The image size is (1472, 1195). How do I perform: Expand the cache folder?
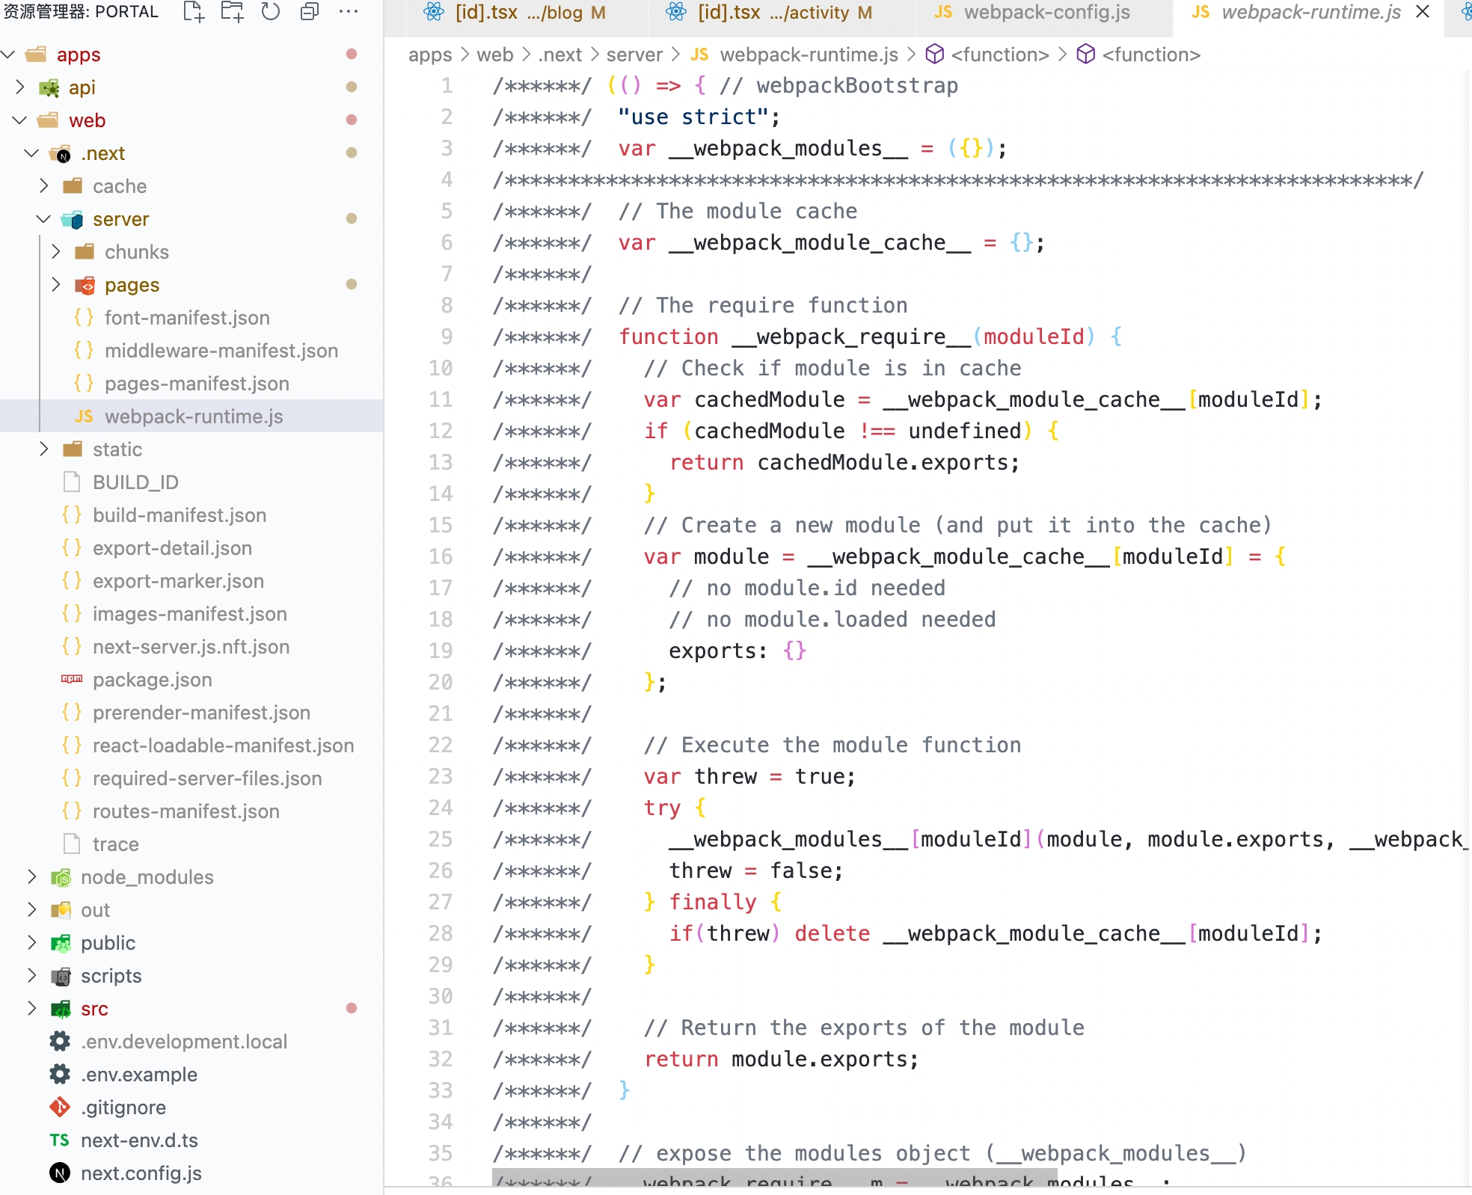pos(44,186)
